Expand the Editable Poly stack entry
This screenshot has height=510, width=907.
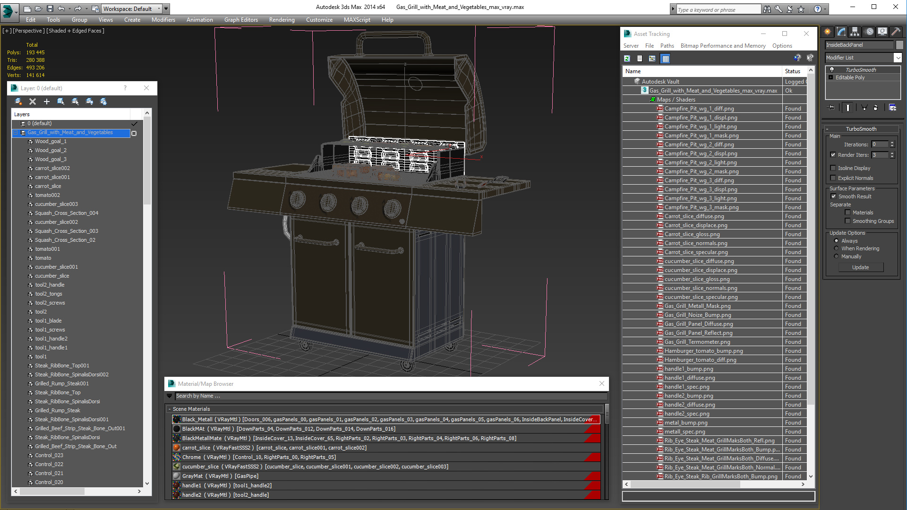click(830, 77)
